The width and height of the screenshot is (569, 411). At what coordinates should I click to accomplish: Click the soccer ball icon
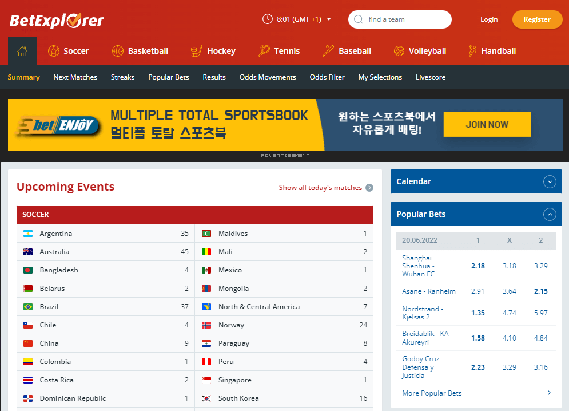[54, 51]
